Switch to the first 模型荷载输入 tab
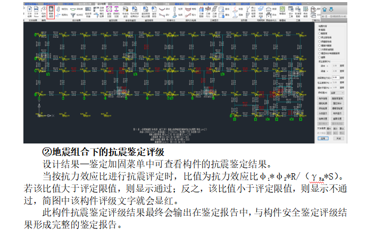Image resolution: width=367 pixels, height=237 pixels. (x=32, y=4)
